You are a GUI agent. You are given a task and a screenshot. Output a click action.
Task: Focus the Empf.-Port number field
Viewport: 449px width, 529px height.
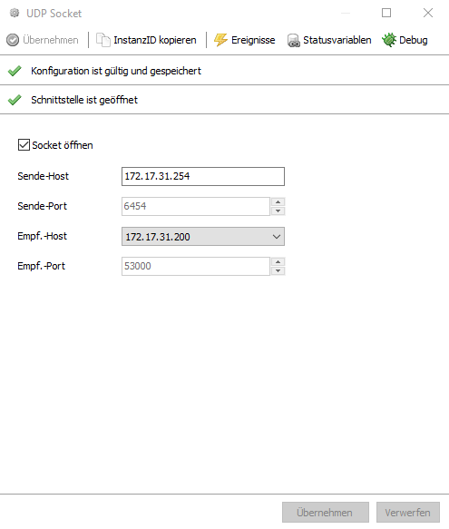[196, 266]
